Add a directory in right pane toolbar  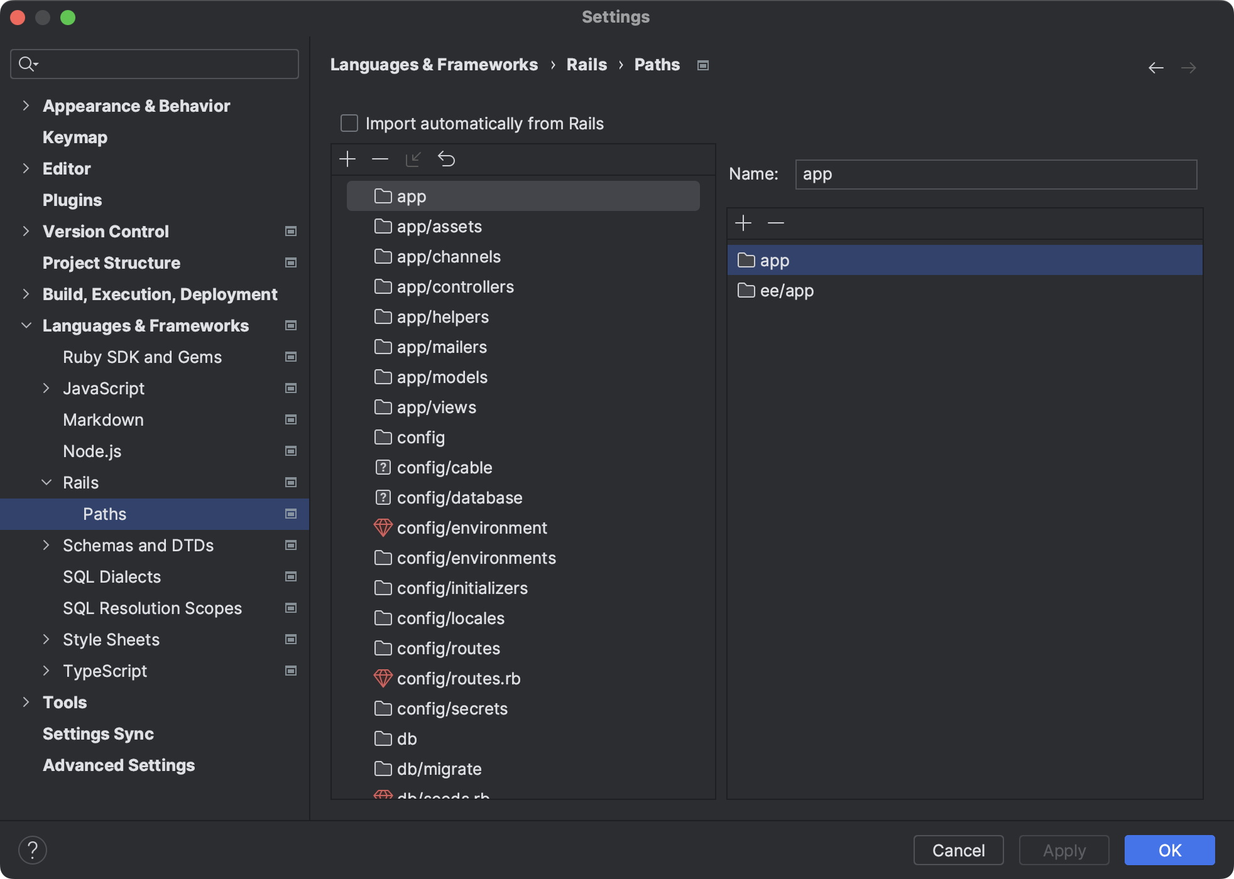coord(743,223)
